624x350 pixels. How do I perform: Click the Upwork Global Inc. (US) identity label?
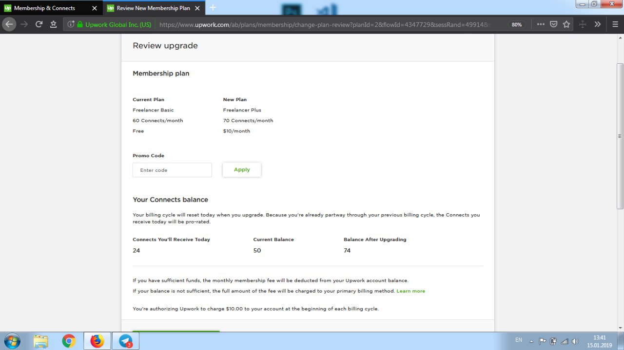click(118, 24)
